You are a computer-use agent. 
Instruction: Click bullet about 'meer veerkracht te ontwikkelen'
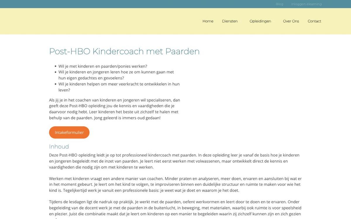[119, 87]
